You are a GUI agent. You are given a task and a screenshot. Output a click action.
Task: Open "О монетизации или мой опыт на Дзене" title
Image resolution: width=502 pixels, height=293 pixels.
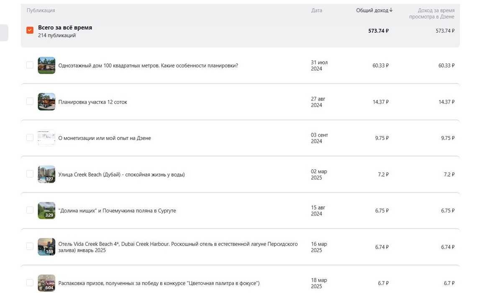[105, 138]
